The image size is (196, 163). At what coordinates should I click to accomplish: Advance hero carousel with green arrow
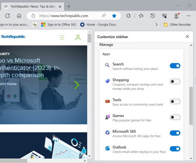pos(77,85)
